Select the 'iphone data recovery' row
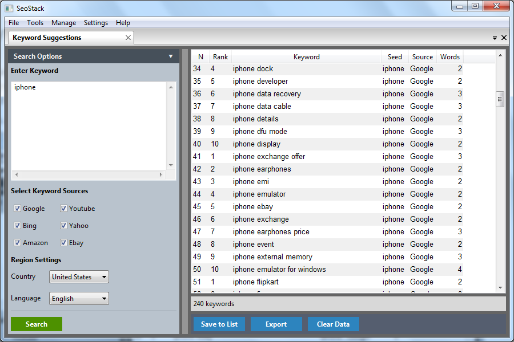This screenshot has height=342, width=514. (x=327, y=94)
